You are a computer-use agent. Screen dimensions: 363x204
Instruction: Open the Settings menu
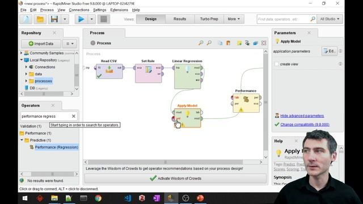click(100, 10)
